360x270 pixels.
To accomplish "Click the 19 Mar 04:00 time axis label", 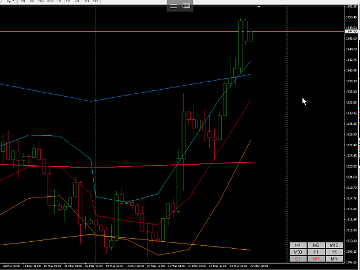I will (115, 266).
